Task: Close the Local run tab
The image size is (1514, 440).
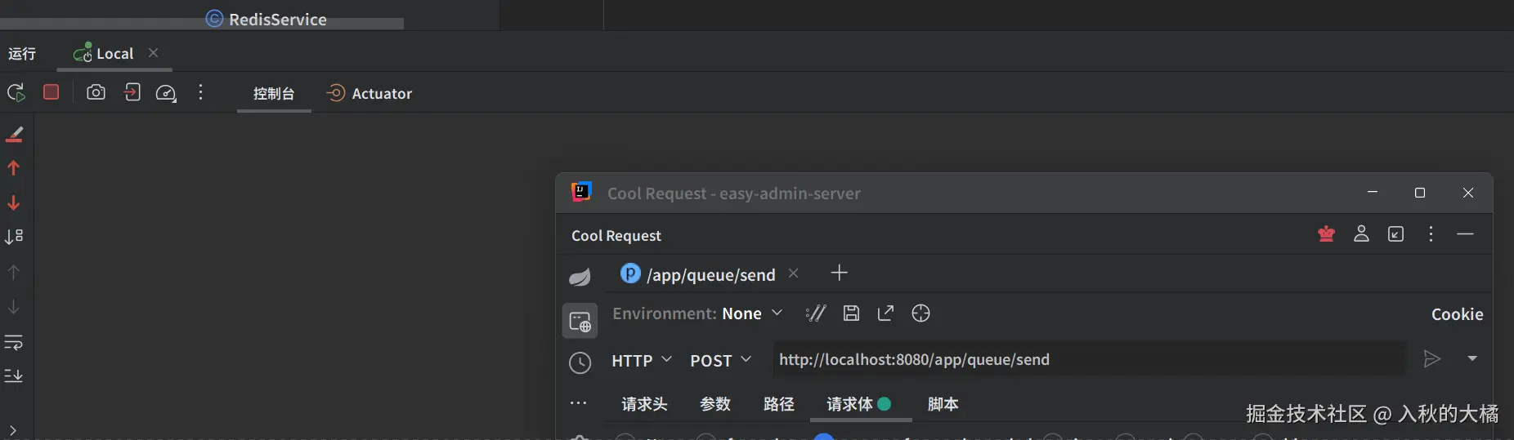Action: click(x=153, y=52)
